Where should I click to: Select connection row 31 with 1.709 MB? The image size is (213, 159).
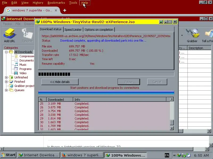click(x=104, y=126)
